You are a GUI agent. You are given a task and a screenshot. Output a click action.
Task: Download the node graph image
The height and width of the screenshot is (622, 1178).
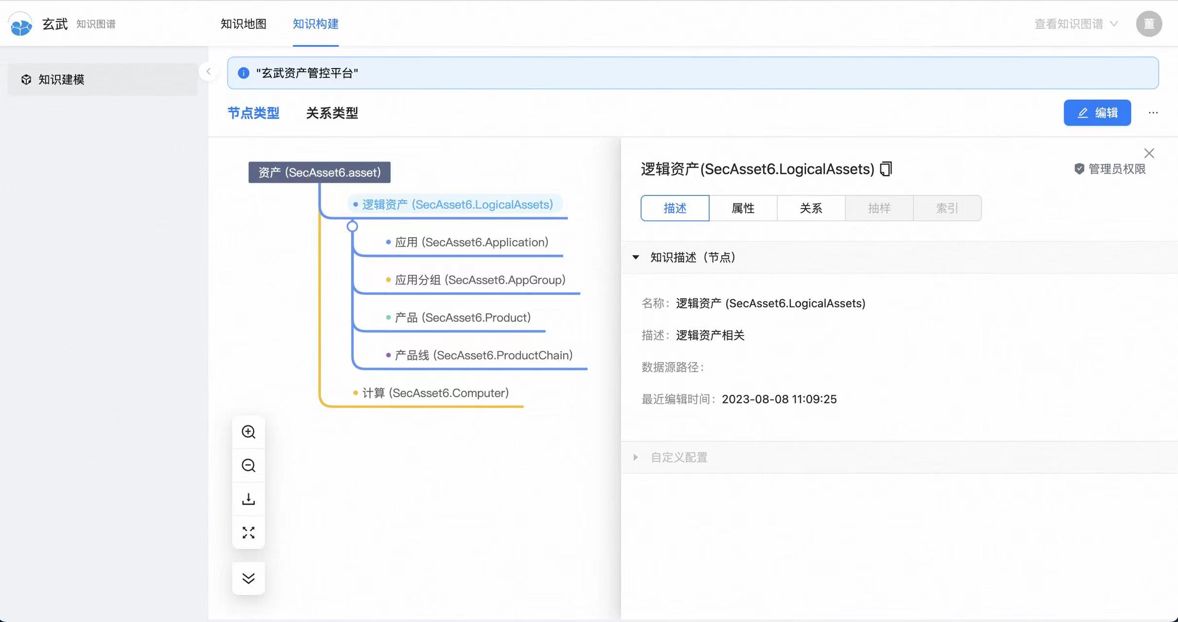tap(249, 499)
